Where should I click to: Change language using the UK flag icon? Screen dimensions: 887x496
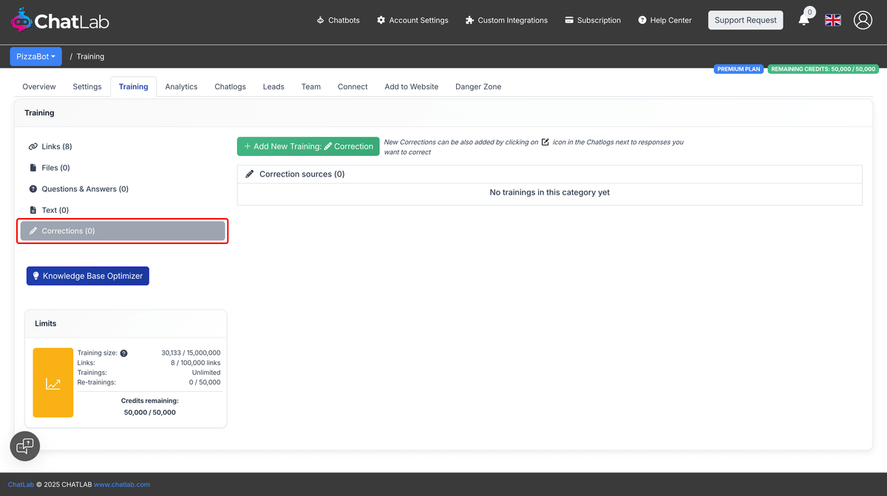click(832, 20)
